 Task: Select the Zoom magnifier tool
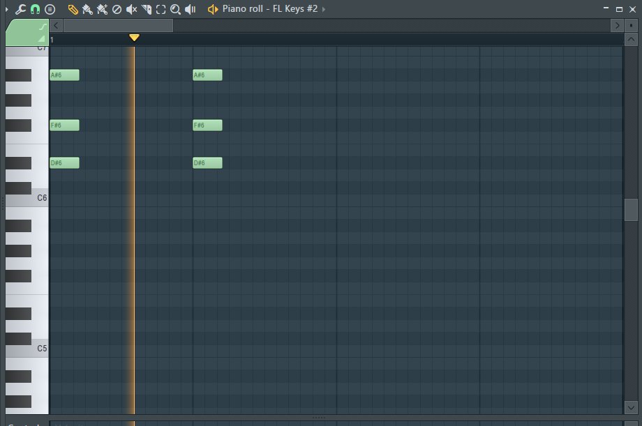(175, 9)
